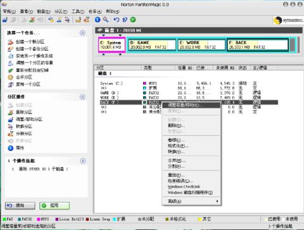Select pending operation 删除 OTHER (G:)
The width and height of the screenshot is (304, 230).
(40, 169)
